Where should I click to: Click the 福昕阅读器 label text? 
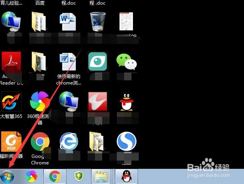[12, 156]
